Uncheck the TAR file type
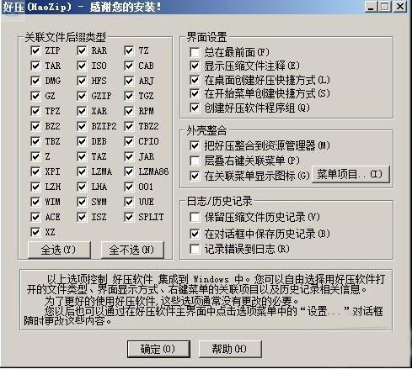 pyautogui.click(x=35, y=66)
